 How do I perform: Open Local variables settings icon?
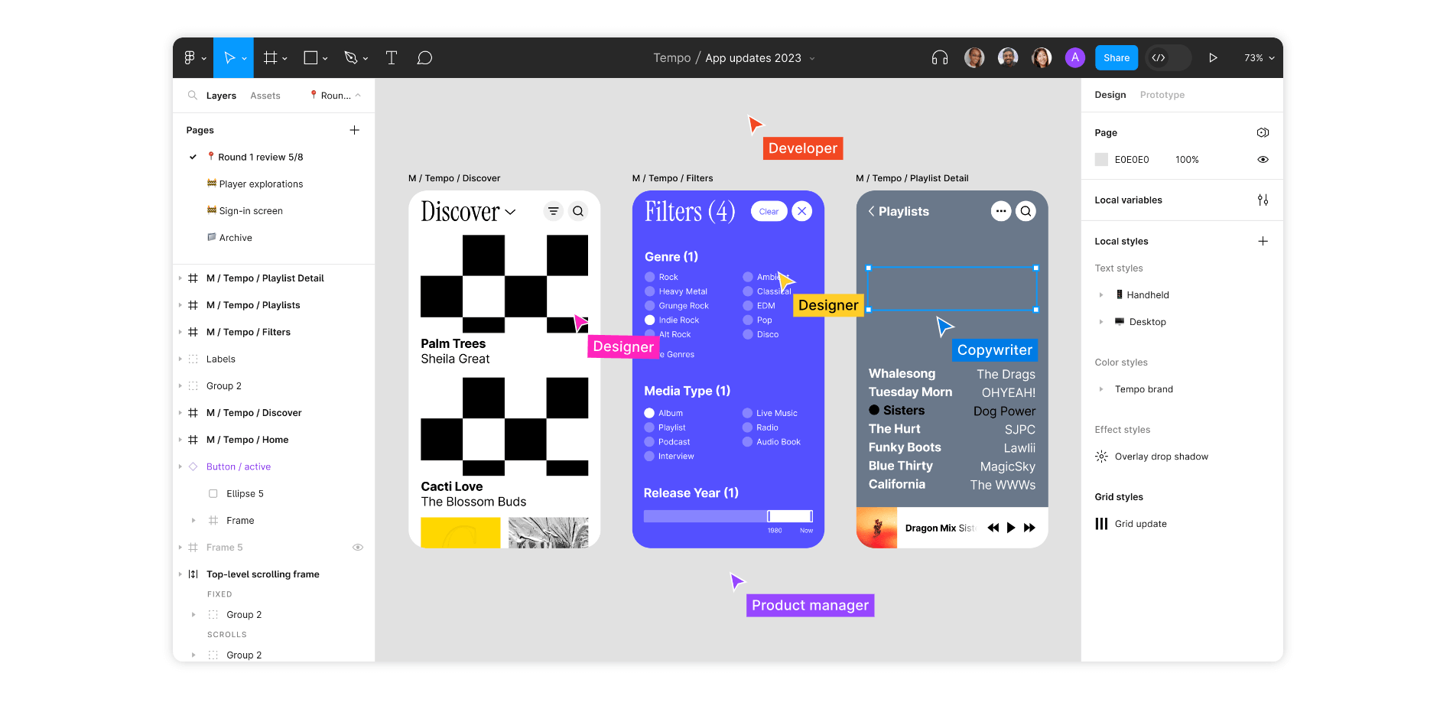tap(1263, 200)
